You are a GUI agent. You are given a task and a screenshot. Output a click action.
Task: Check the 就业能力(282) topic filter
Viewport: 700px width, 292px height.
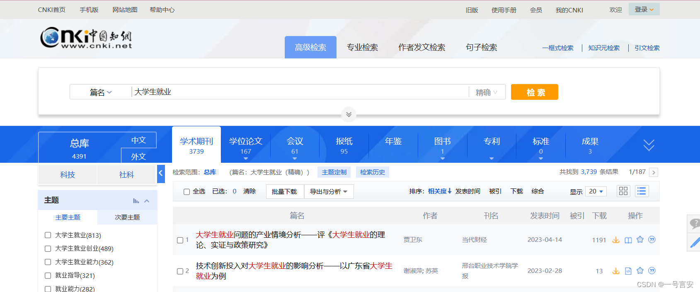click(48, 289)
